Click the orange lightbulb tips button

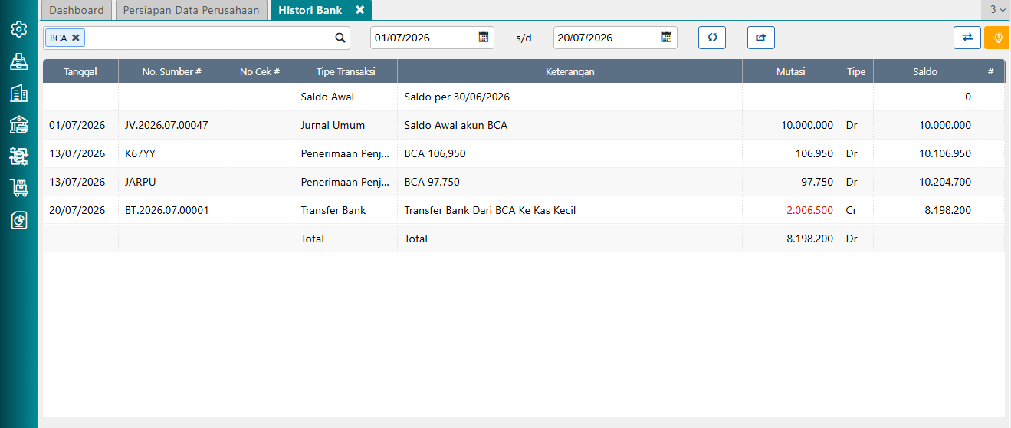[x=997, y=38]
